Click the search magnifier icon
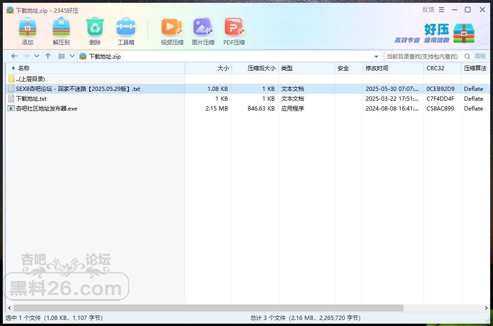 (x=468, y=56)
